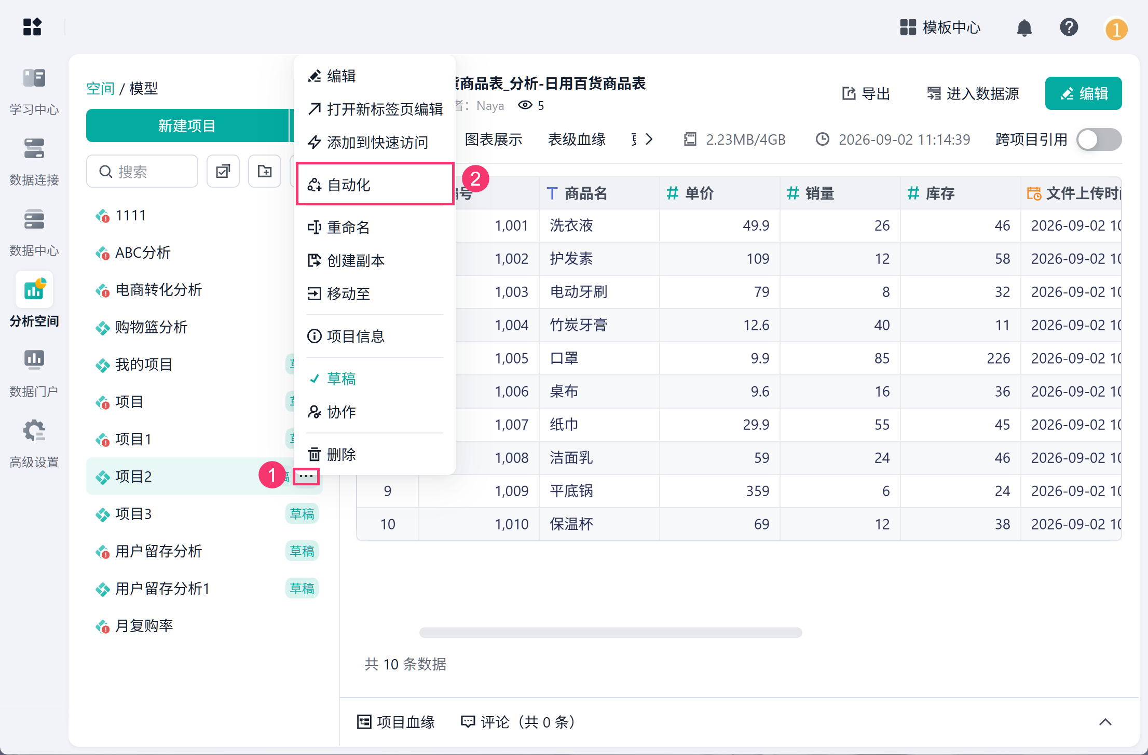Click the new folder icon
Screen dimensions: 1148x755
pos(265,171)
